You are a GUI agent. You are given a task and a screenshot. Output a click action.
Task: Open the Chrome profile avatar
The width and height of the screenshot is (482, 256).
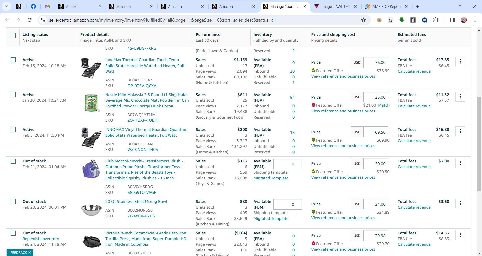[464, 20]
